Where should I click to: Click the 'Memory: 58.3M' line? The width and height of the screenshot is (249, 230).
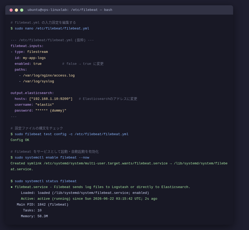coord(34,216)
